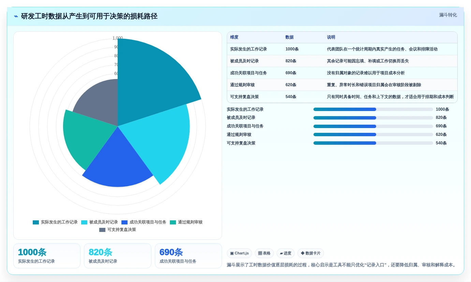
Task: Toggle the 被成员及时记录 legend swatch
Action: point(84,222)
